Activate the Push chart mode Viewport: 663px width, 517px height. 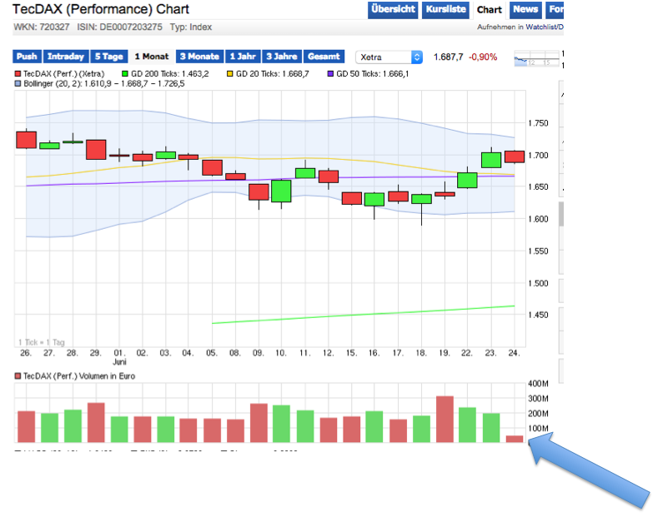point(27,57)
